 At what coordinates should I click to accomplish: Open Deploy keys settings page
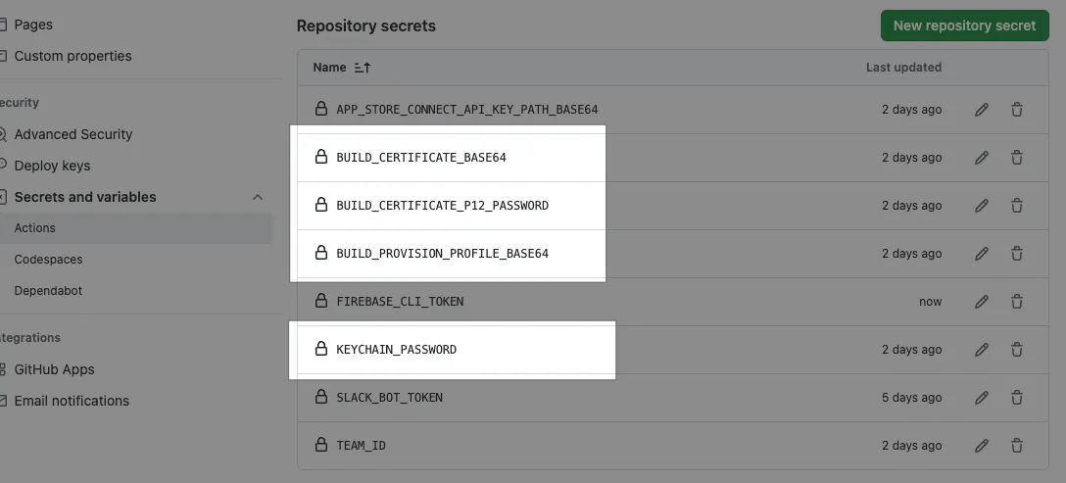tap(52, 166)
